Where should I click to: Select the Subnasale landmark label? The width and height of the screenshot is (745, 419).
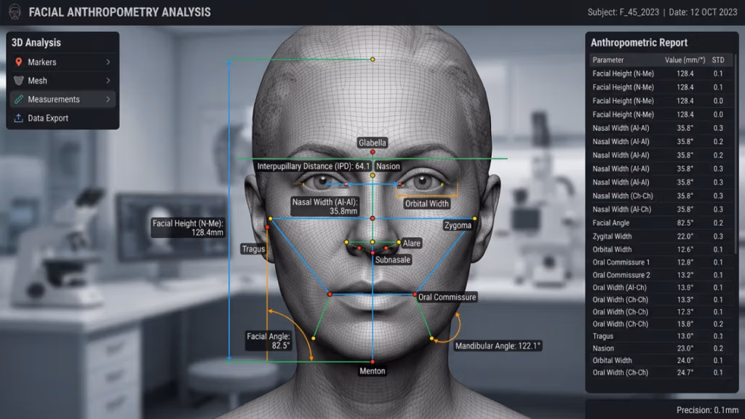tap(392, 260)
